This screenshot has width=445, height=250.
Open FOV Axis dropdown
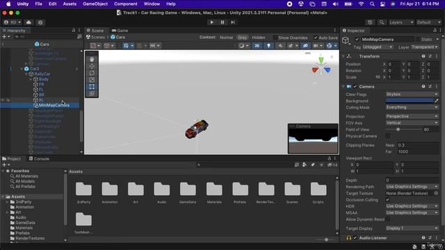(x=412, y=123)
